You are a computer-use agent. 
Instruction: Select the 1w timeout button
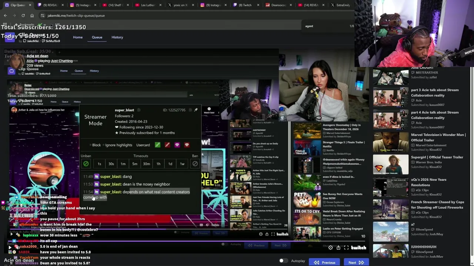point(182,164)
